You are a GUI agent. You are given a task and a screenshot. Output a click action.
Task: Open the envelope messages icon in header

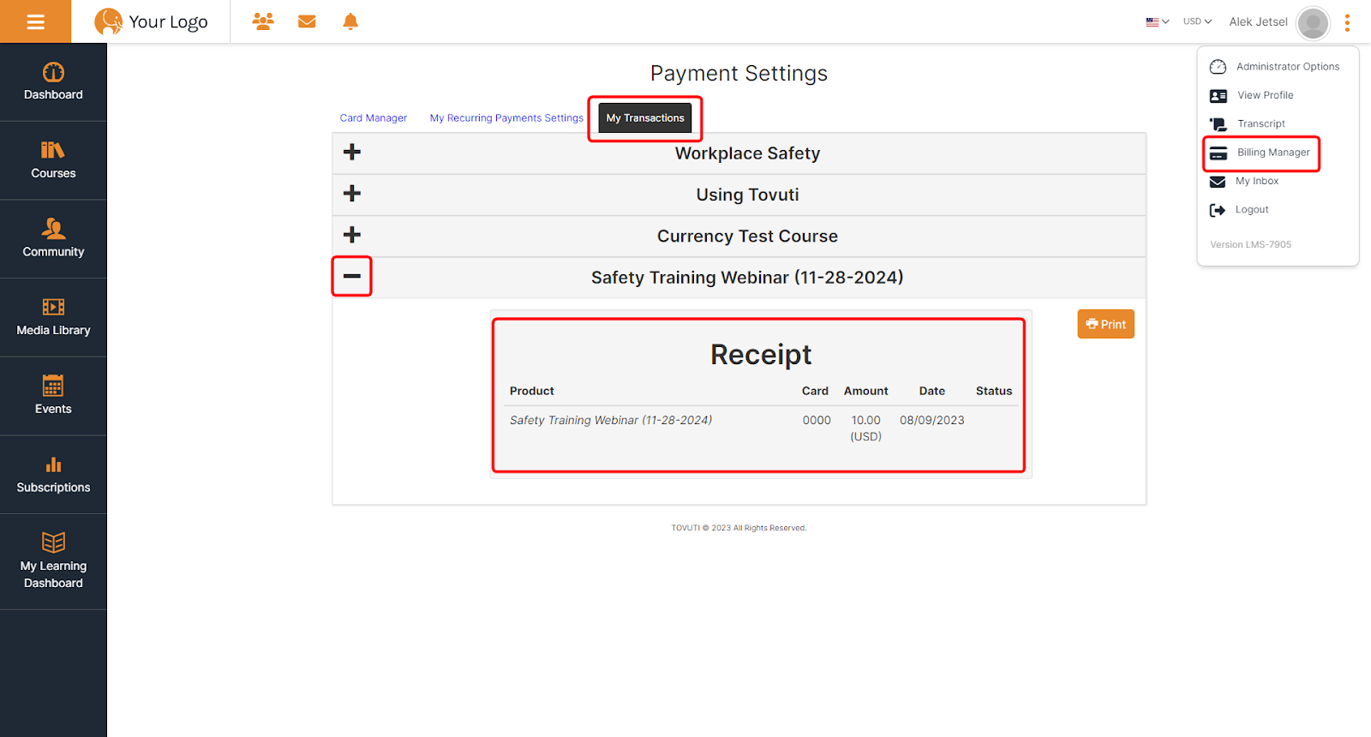[307, 21]
